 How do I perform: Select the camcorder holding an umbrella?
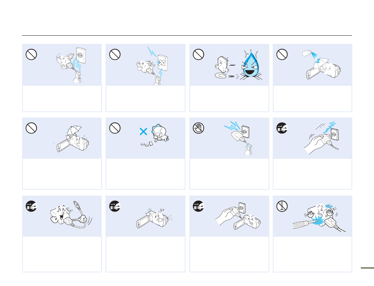click(71, 139)
